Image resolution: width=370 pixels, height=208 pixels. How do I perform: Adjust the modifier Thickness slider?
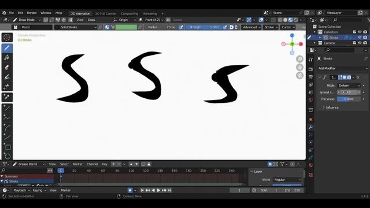[349, 99]
